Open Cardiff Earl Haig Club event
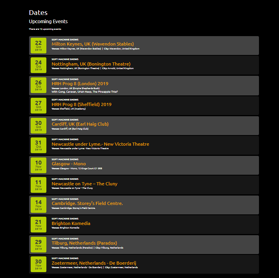Viewport: 279px width, 278px height. pos(80,124)
